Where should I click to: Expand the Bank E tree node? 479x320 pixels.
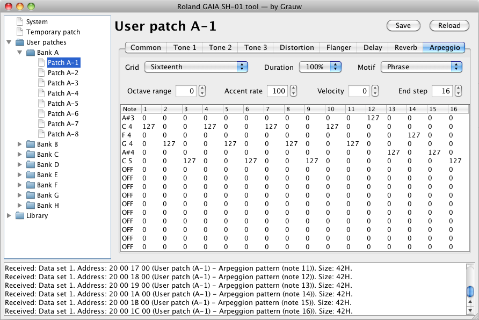[19, 174]
